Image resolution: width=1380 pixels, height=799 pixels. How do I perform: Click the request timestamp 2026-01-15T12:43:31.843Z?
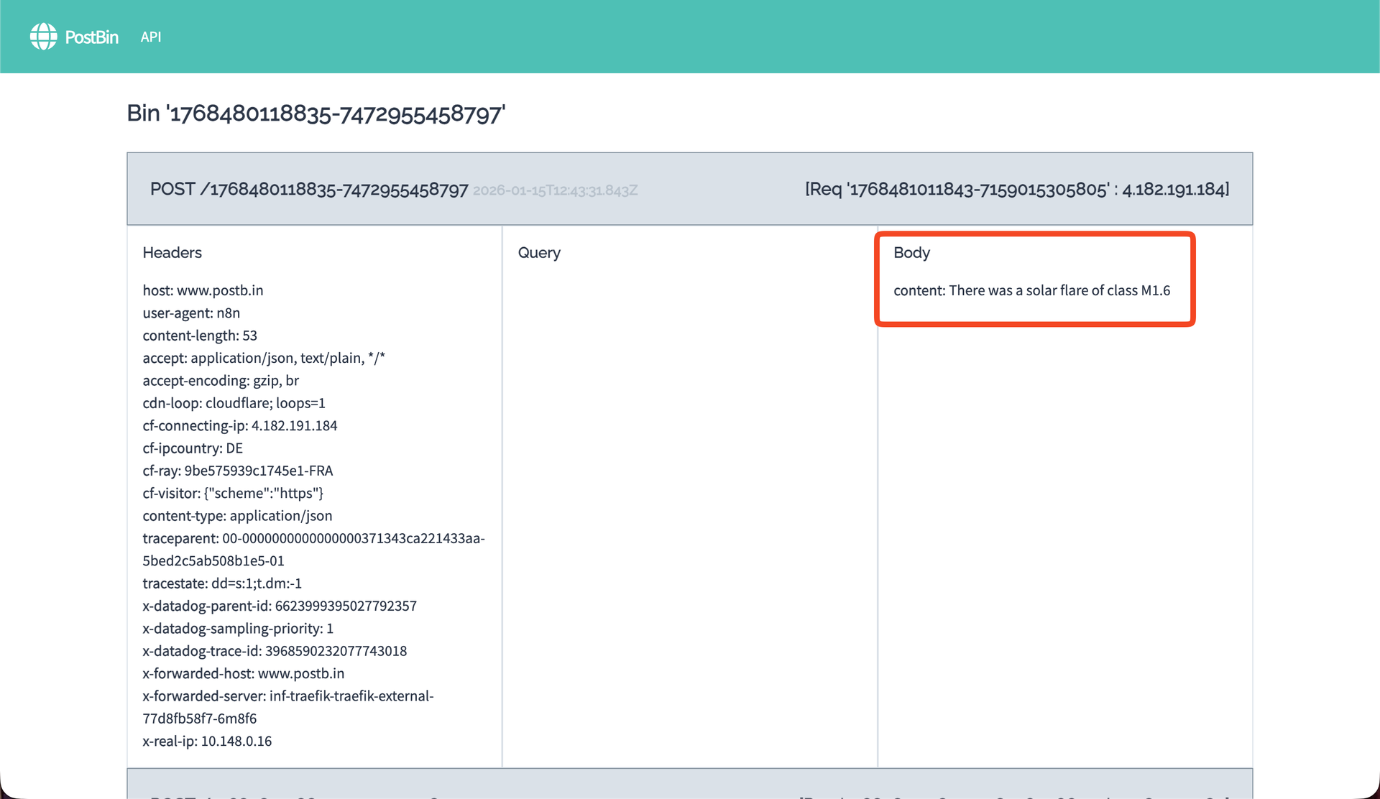(x=555, y=190)
